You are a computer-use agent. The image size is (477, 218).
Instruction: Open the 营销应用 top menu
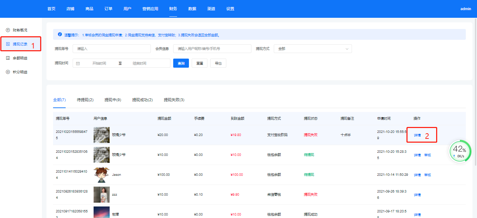(x=150, y=9)
